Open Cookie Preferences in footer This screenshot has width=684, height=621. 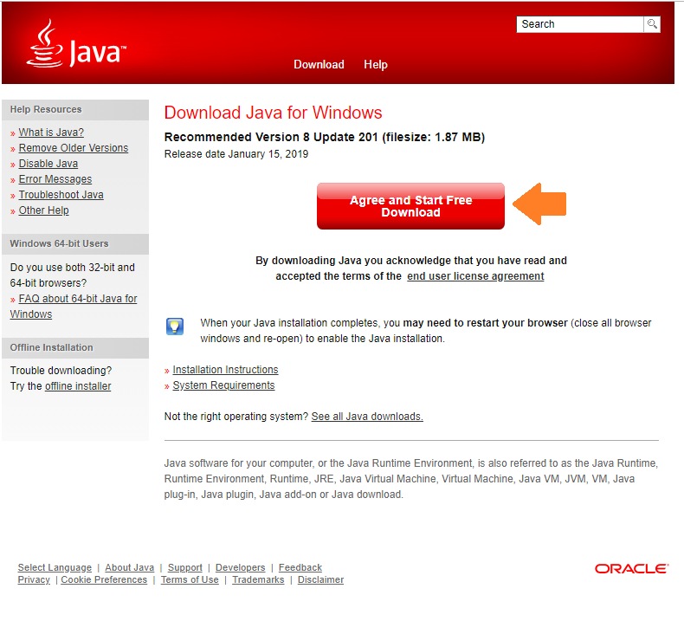point(104,580)
